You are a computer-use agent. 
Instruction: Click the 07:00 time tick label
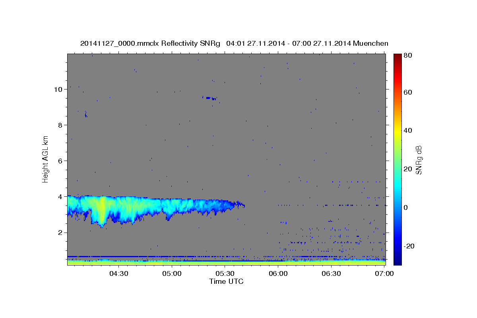(385, 273)
